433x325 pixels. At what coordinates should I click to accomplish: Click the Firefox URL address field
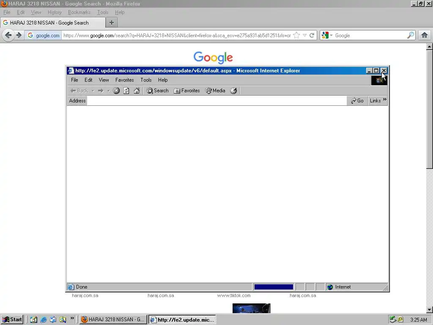coord(177,36)
